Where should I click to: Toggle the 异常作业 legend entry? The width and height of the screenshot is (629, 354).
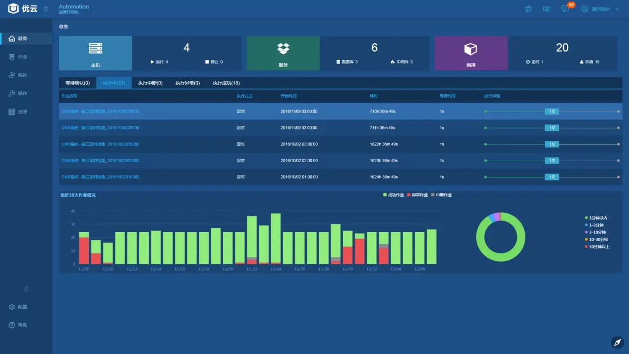417,195
